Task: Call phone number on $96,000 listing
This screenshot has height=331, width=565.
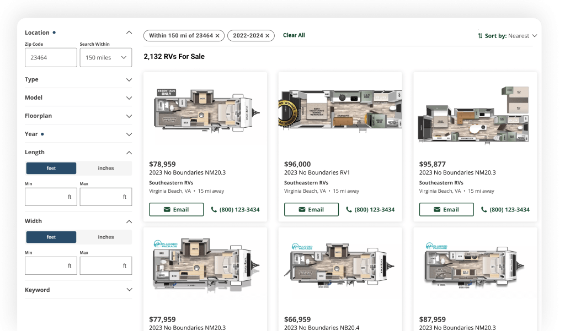Action: pos(370,209)
